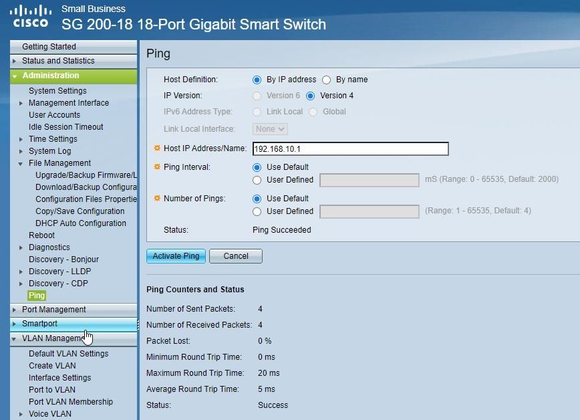Click '20 ms' maximum round trip value
This screenshot has height=420, width=580.
click(x=269, y=373)
